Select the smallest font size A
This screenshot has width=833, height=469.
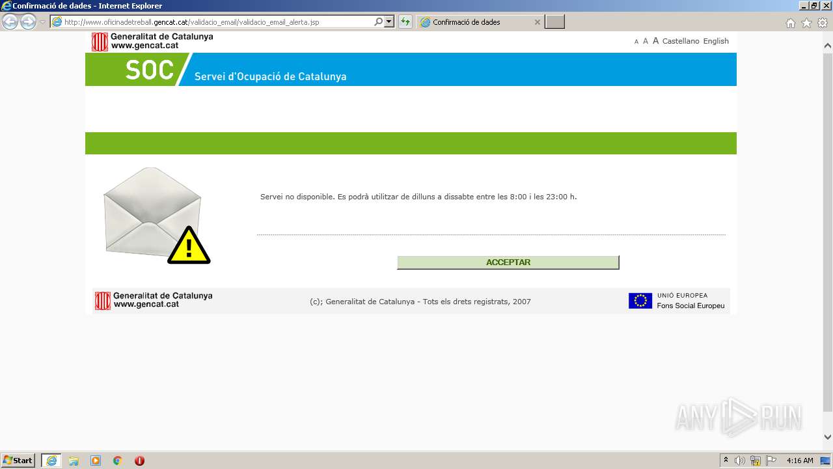tap(636, 42)
